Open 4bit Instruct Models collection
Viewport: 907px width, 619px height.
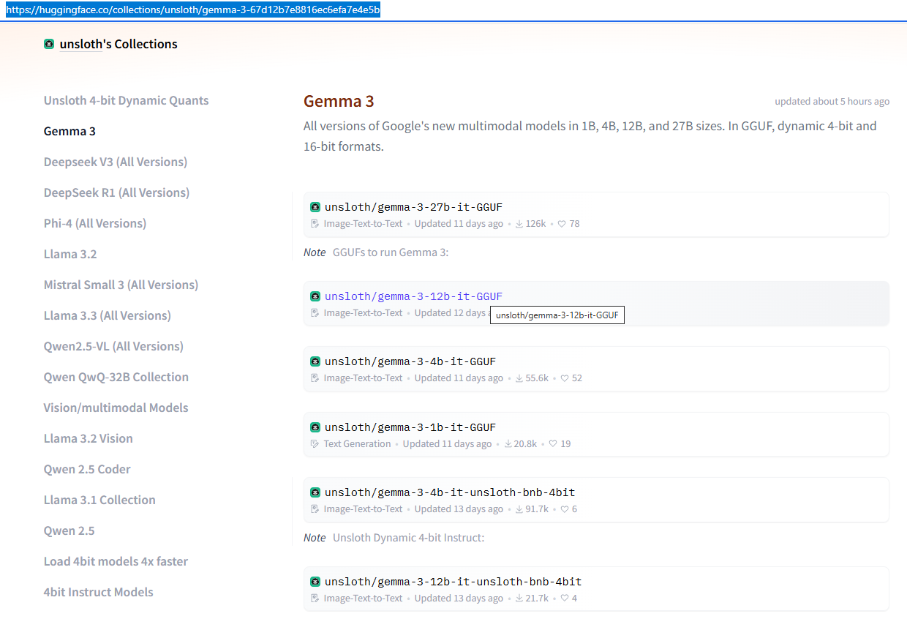(99, 592)
